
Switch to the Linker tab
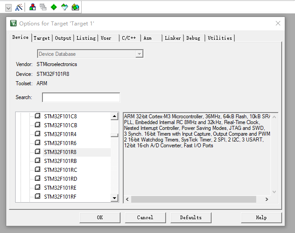pyautogui.click(x=173, y=38)
